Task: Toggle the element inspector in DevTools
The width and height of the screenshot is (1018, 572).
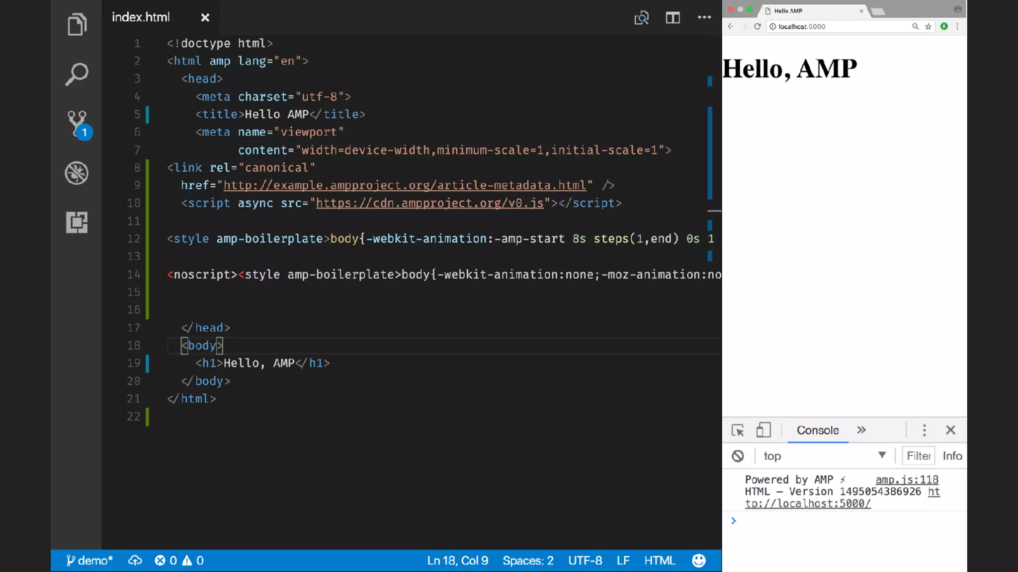Action: tap(738, 430)
